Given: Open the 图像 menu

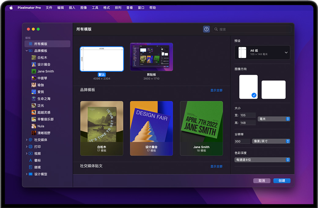Looking at the screenshot, I should point(83,8).
